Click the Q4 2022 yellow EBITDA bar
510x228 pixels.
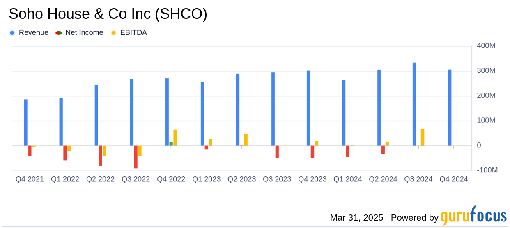[x=175, y=138]
